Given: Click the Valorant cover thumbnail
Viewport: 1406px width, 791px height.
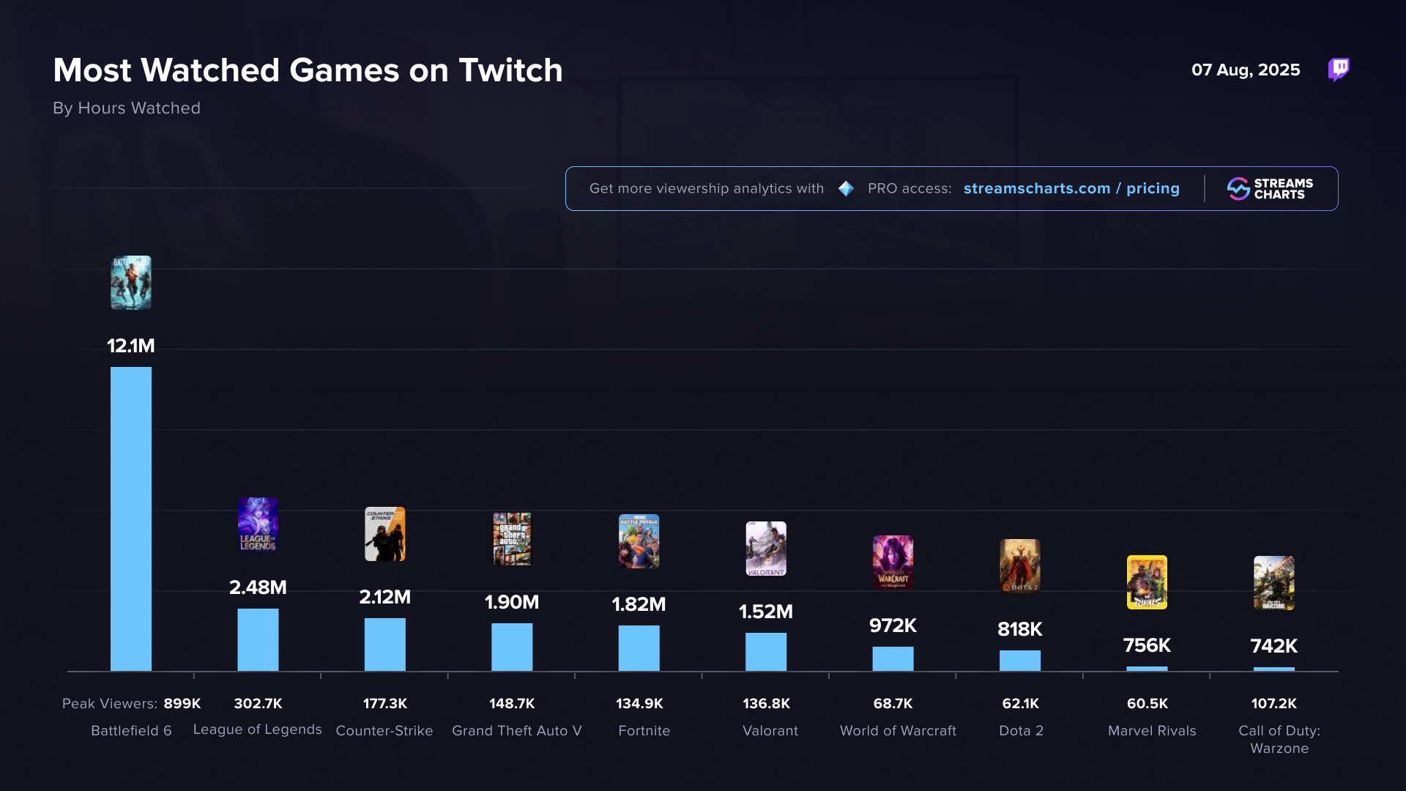Looking at the screenshot, I should (766, 549).
